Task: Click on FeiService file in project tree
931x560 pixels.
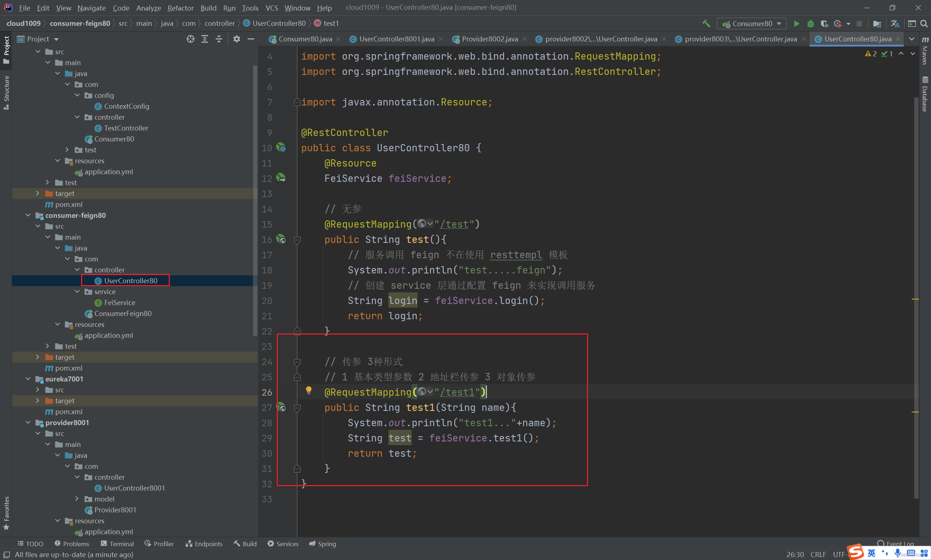Action: pos(119,302)
